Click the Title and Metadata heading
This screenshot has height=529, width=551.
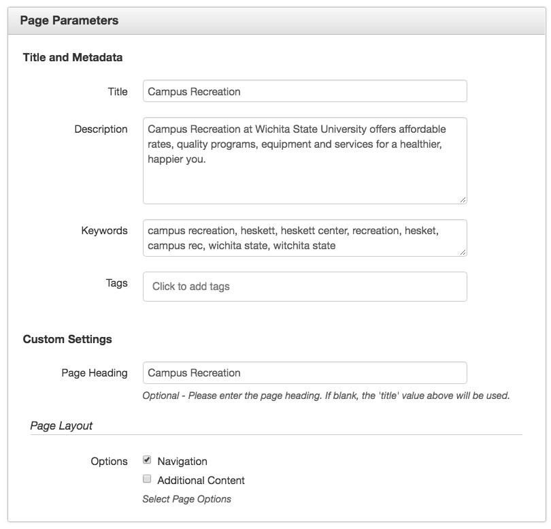73,57
